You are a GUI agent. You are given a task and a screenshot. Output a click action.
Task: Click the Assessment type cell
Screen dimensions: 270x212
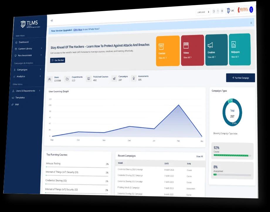[x=191, y=189]
